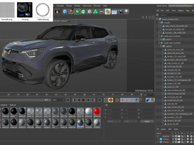Toggle interior layer visibility in viewport
The height and width of the screenshot is (145, 194).
(x=176, y=139)
